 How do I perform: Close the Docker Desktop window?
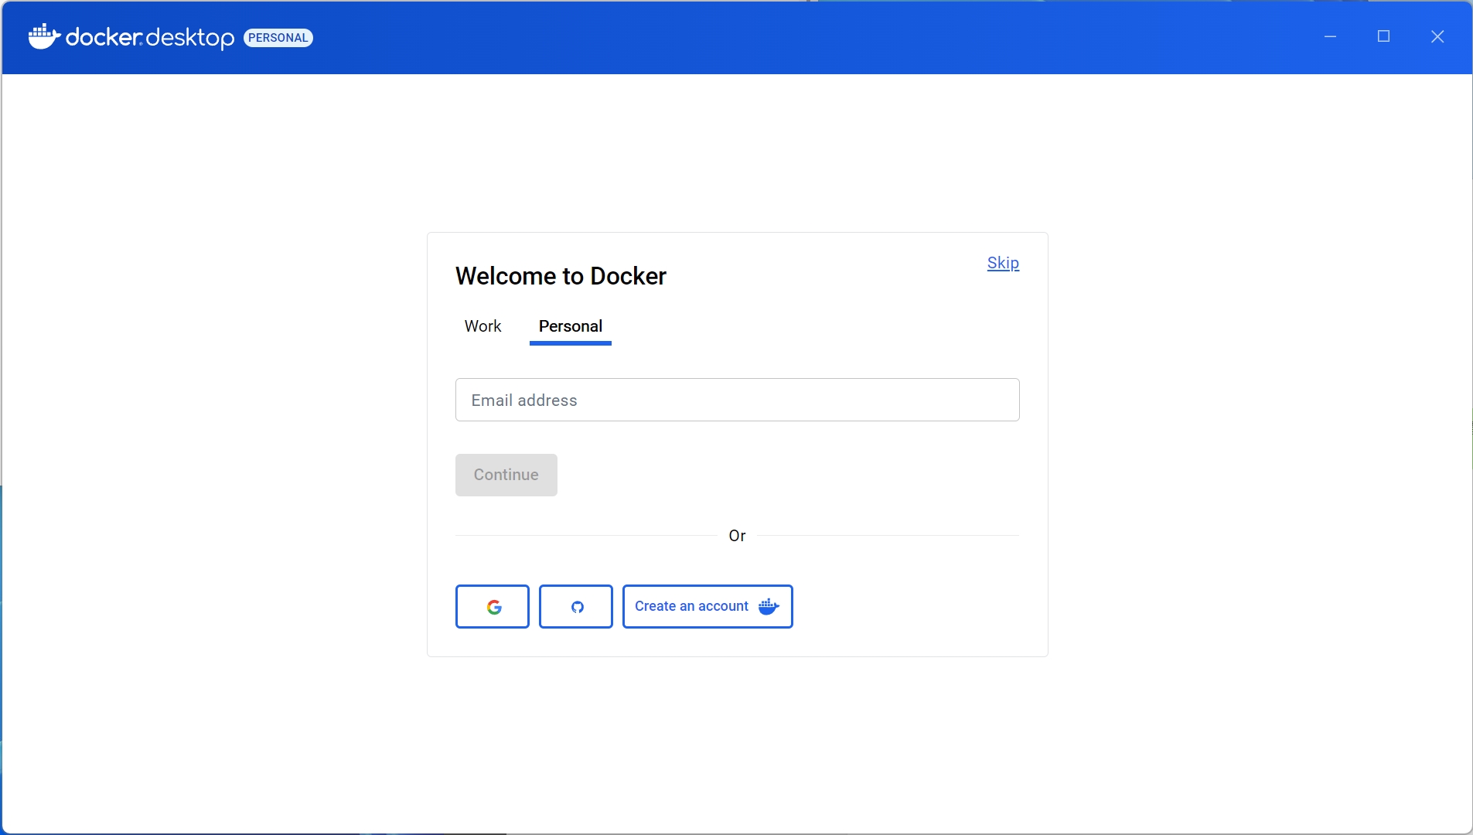click(1437, 36)
